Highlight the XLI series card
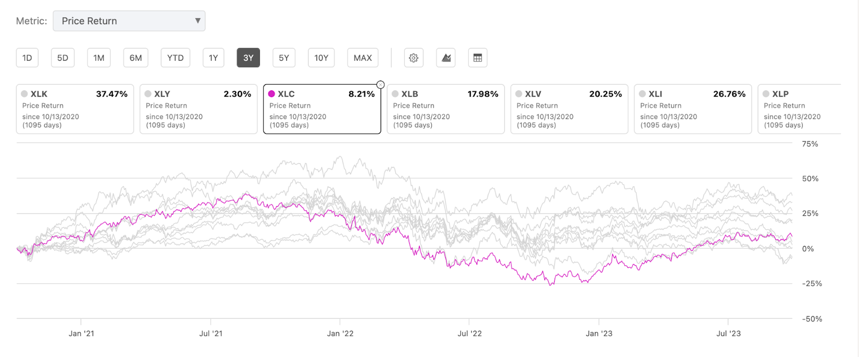 click(693, 109)
